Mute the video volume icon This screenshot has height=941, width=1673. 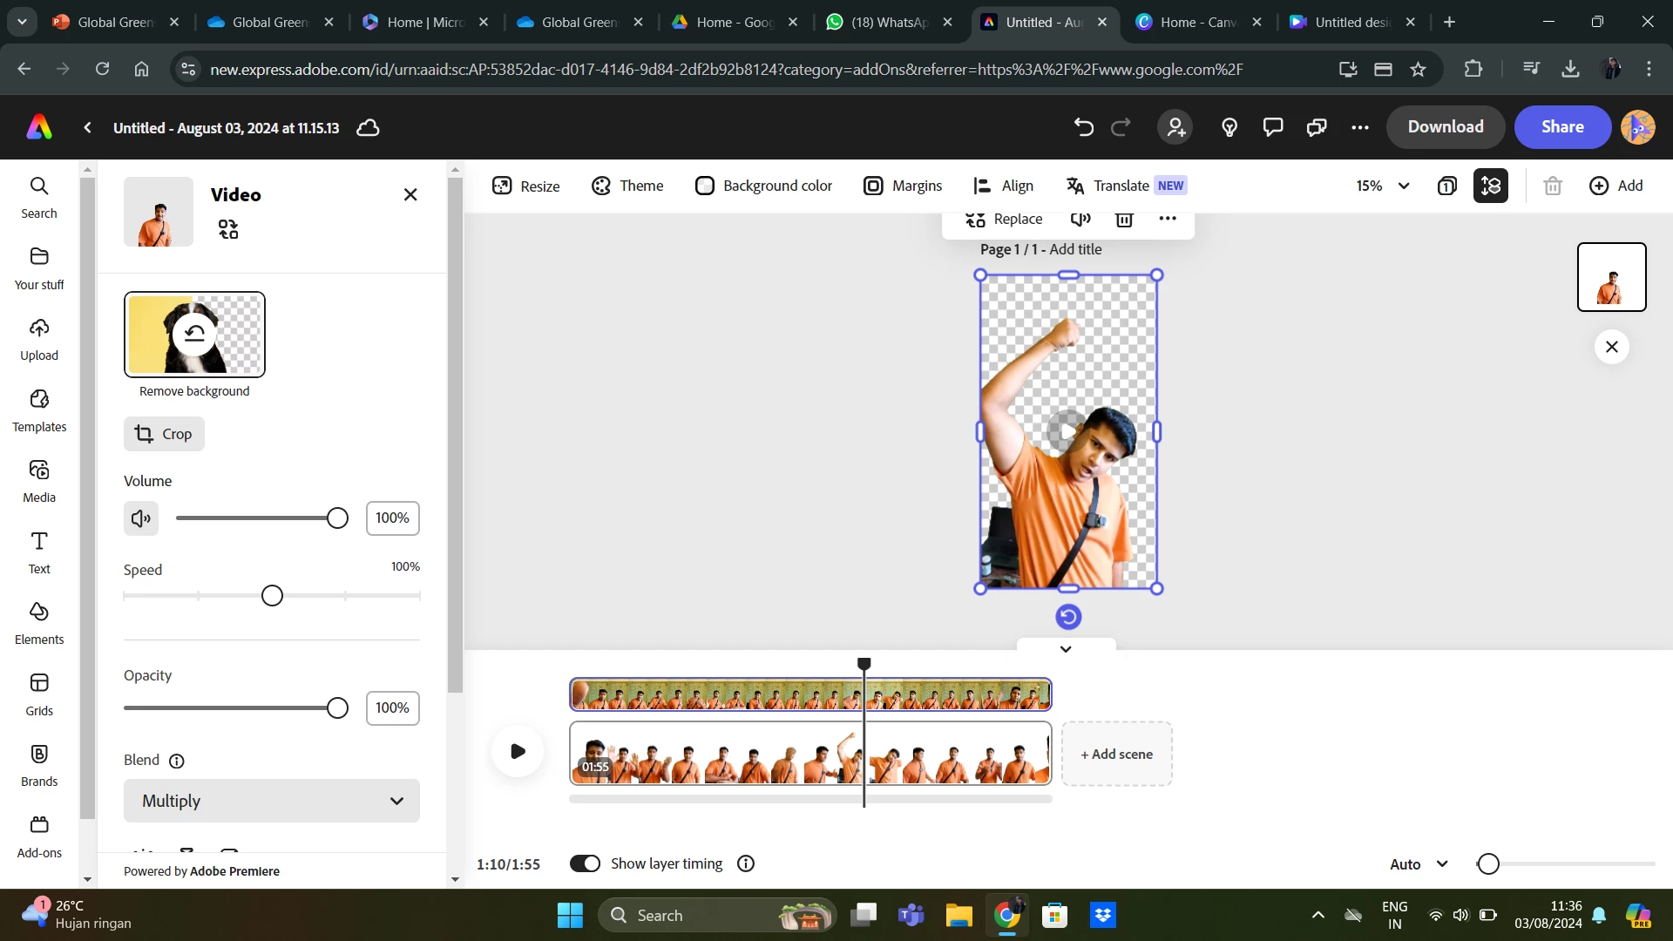[x=140, y=518]
